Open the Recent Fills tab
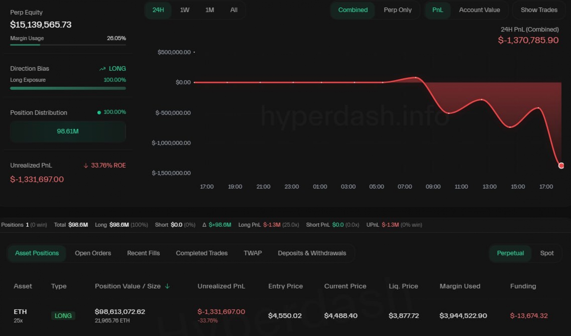 pyautogui.click(x=143, y=253)
